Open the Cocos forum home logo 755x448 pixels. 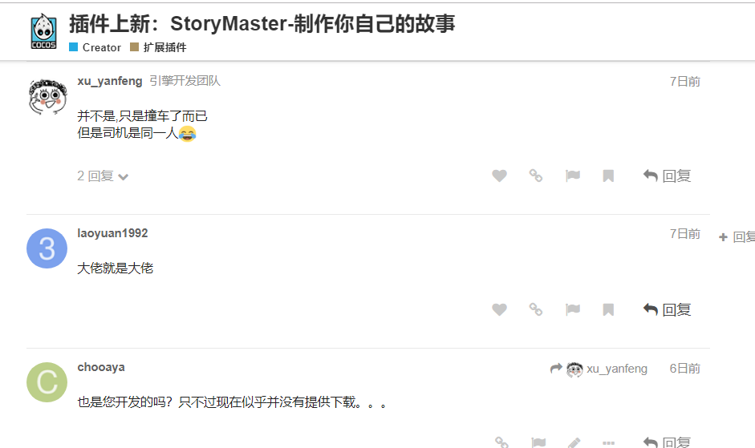(43, 31)
